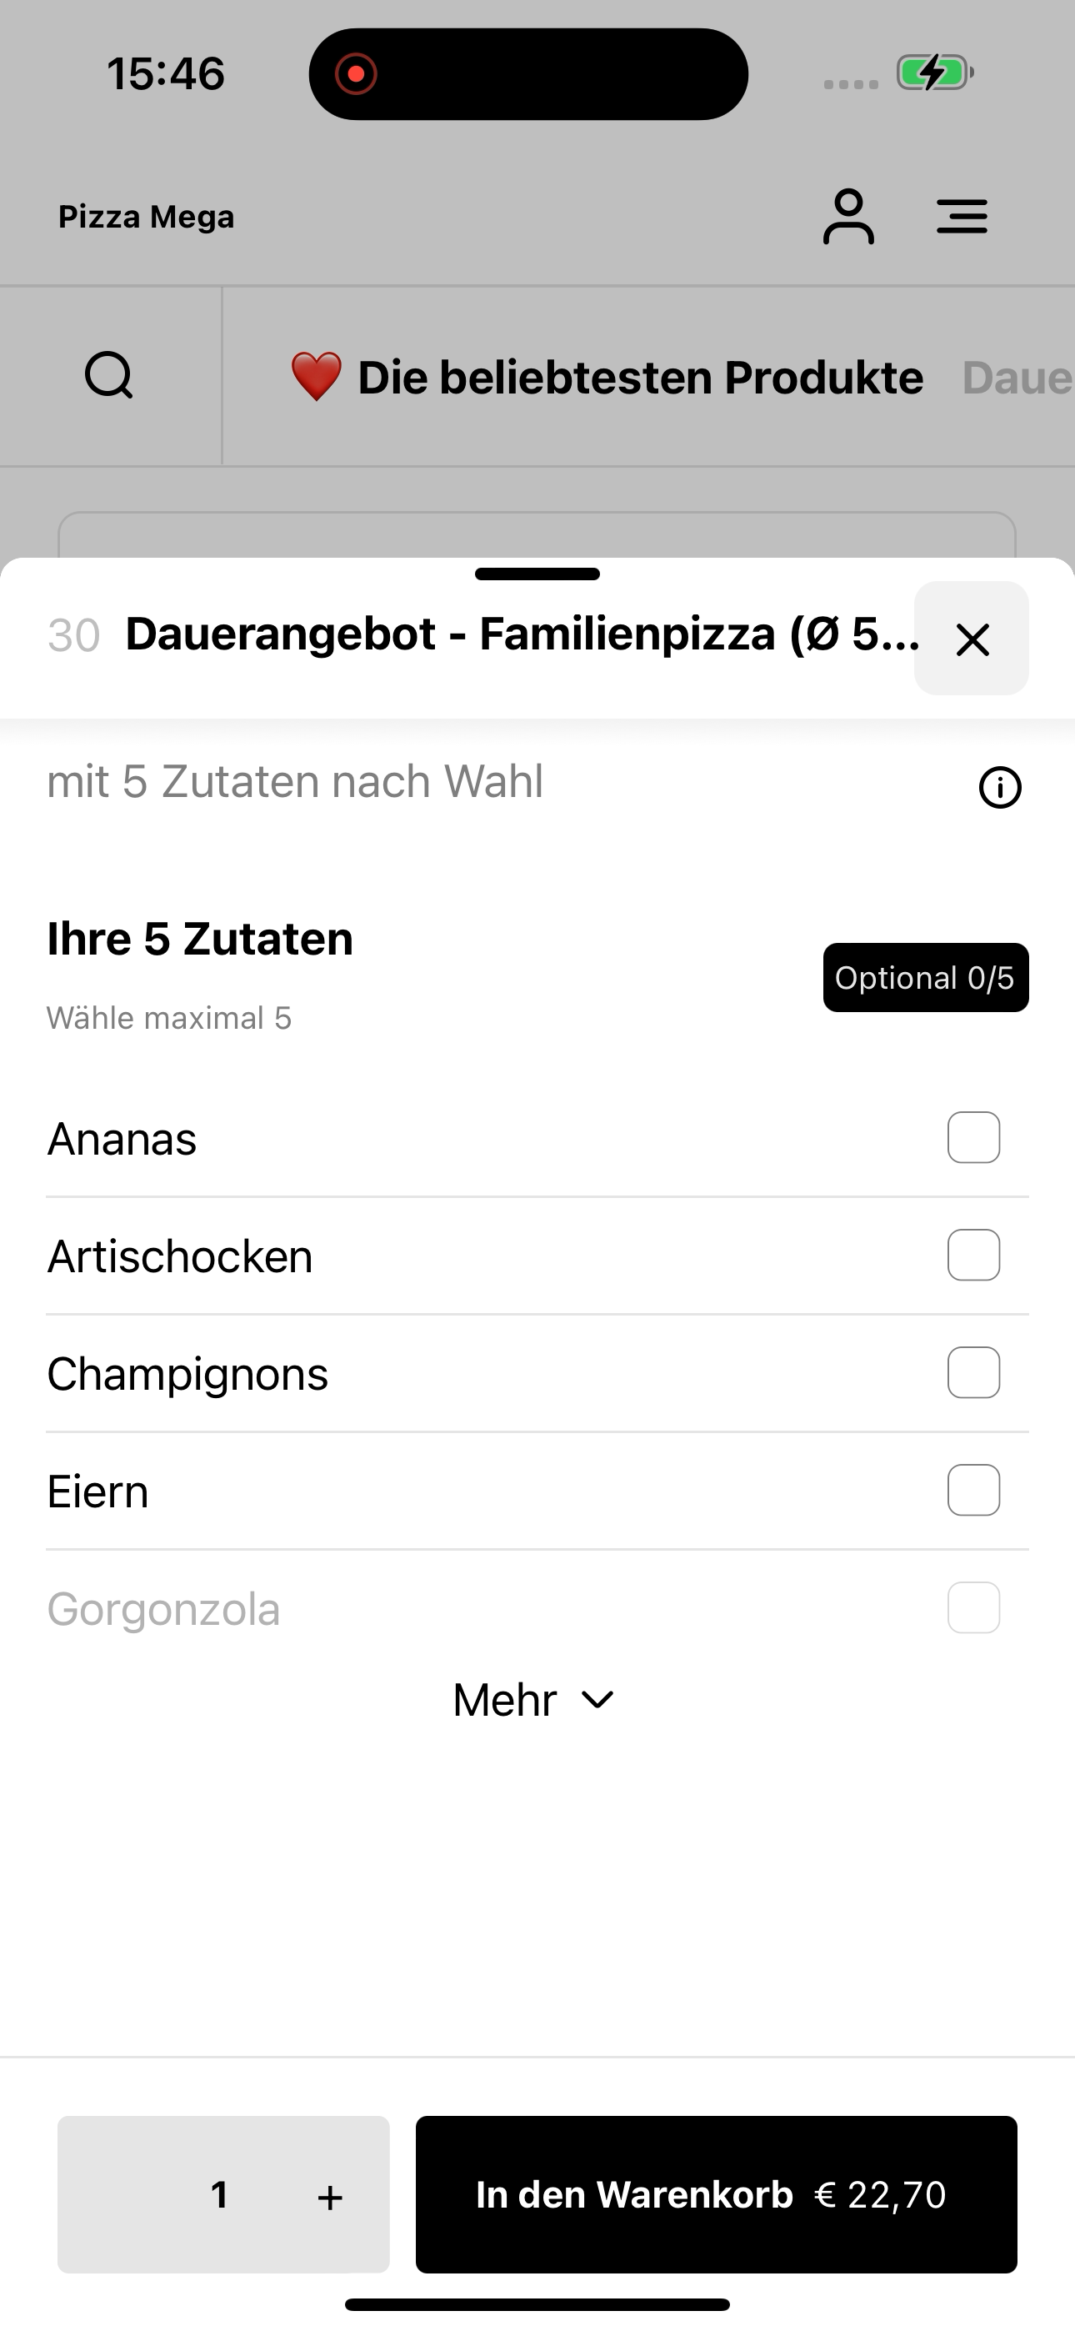Tap the red screen recording indicator
The width and height of the screenshot is (1075, 2331).
(356, 74)
